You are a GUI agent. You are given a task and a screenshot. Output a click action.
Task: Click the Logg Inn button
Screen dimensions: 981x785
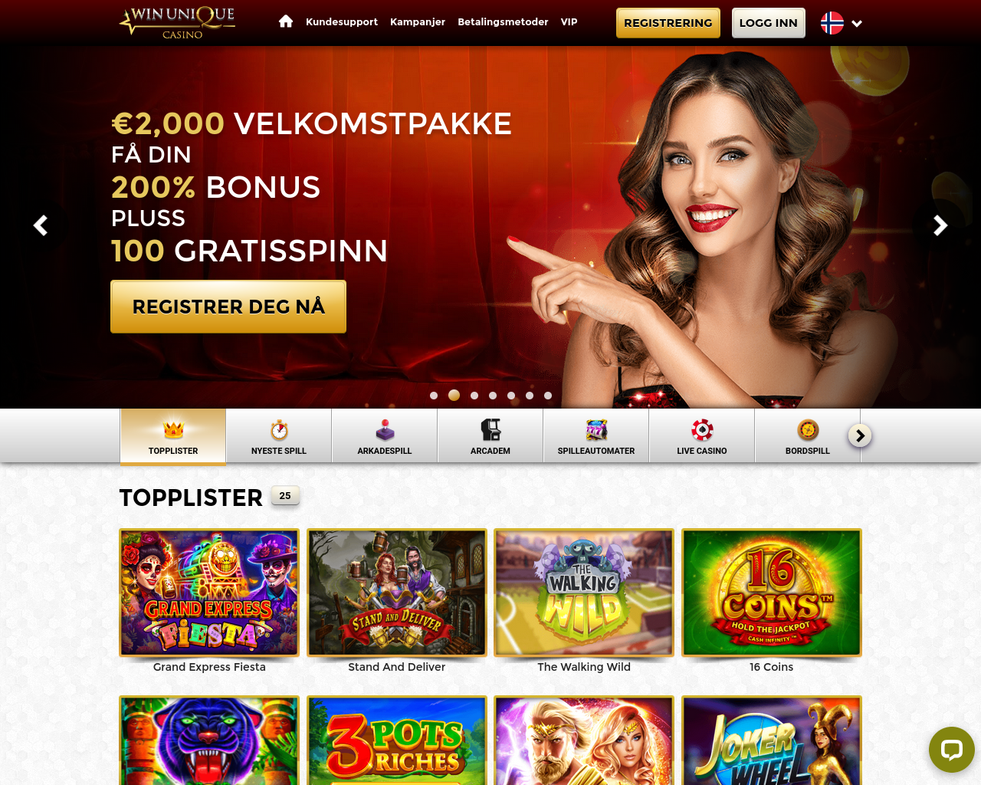point(769,23)
